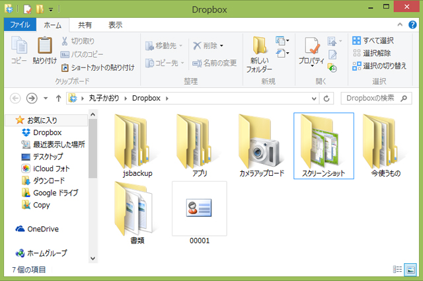Screen dimensions: 423x281
Task: Click Copy path (パスのコピー)
Action: (x=82, y=54)
